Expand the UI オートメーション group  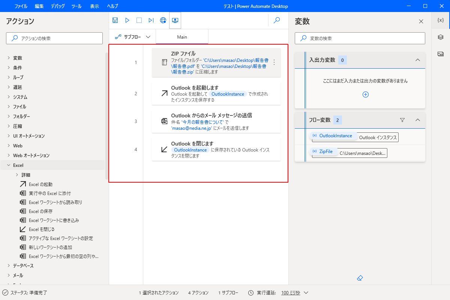click(x=9, y=136)
